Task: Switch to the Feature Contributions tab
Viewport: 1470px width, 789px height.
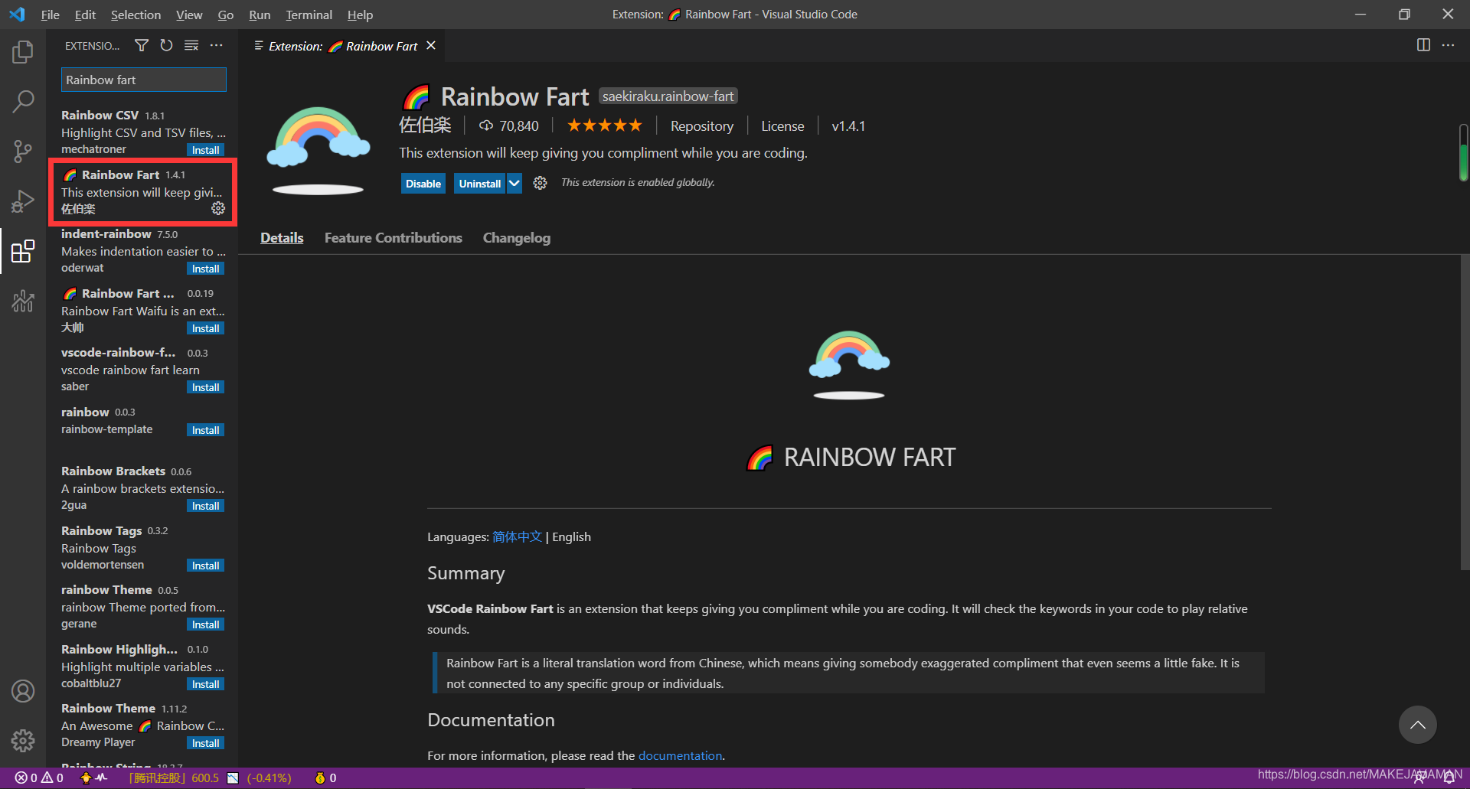Action: point(394,238)
